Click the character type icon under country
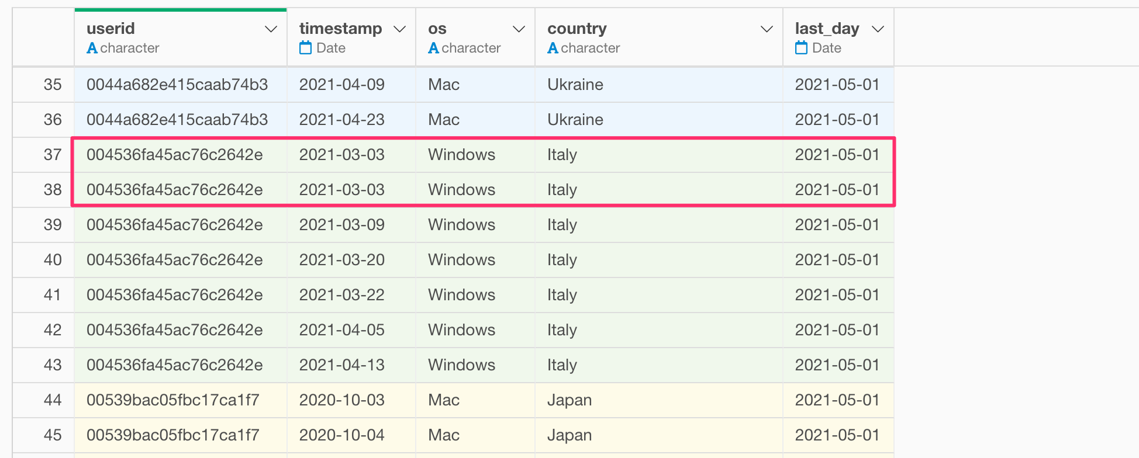 tap(553, 48)
